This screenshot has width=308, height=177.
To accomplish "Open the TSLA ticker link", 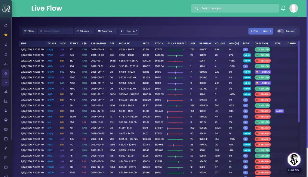I will click(50, 139).
